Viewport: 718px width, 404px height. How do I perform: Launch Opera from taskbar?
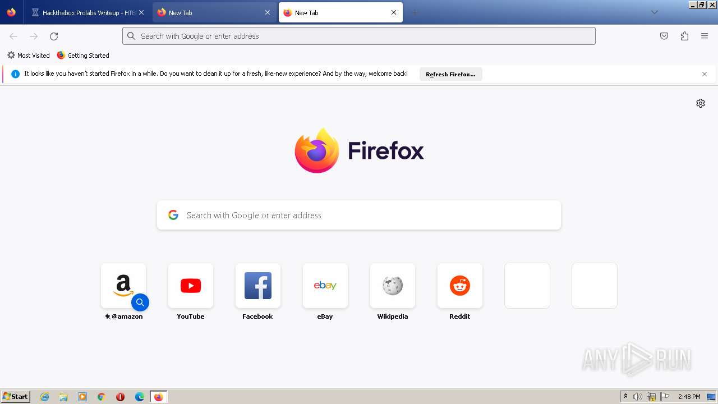point(120,397)
